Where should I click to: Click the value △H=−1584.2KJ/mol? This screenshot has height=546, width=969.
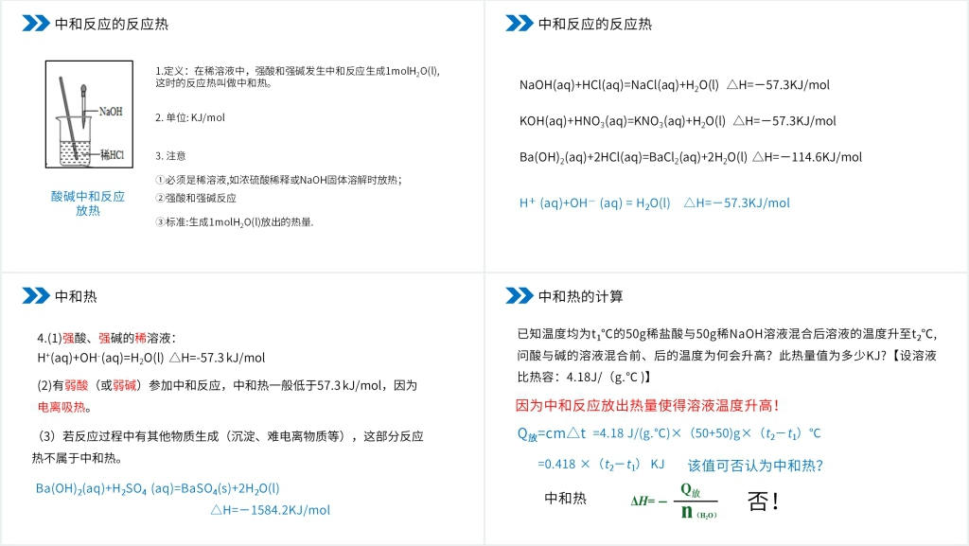coord(270,510)
